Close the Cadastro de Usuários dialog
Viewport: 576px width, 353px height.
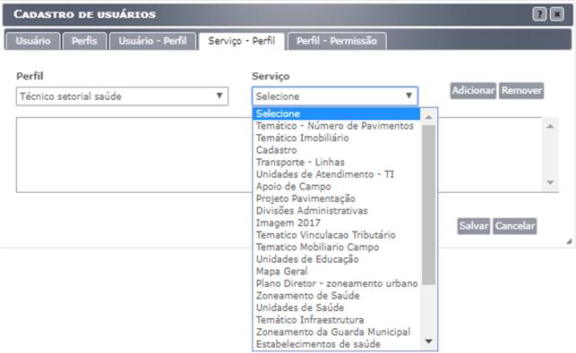coord(557,14)
